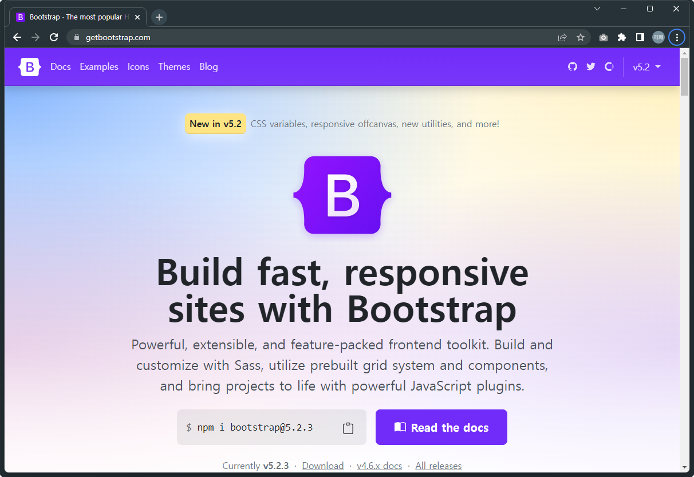This screenshot has height=477, width=694.
Task: Click the Bootstrap logo in the navbar
Action: (x=30, y=67)
